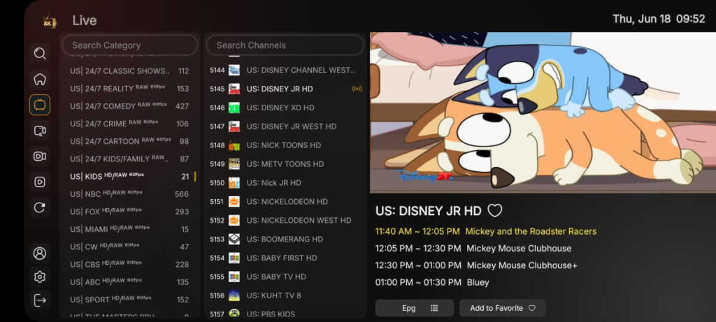This screenshot has width=716, height=322.
Task: Select 01:00 PM Bluey program entry
Action: [432, 282]
